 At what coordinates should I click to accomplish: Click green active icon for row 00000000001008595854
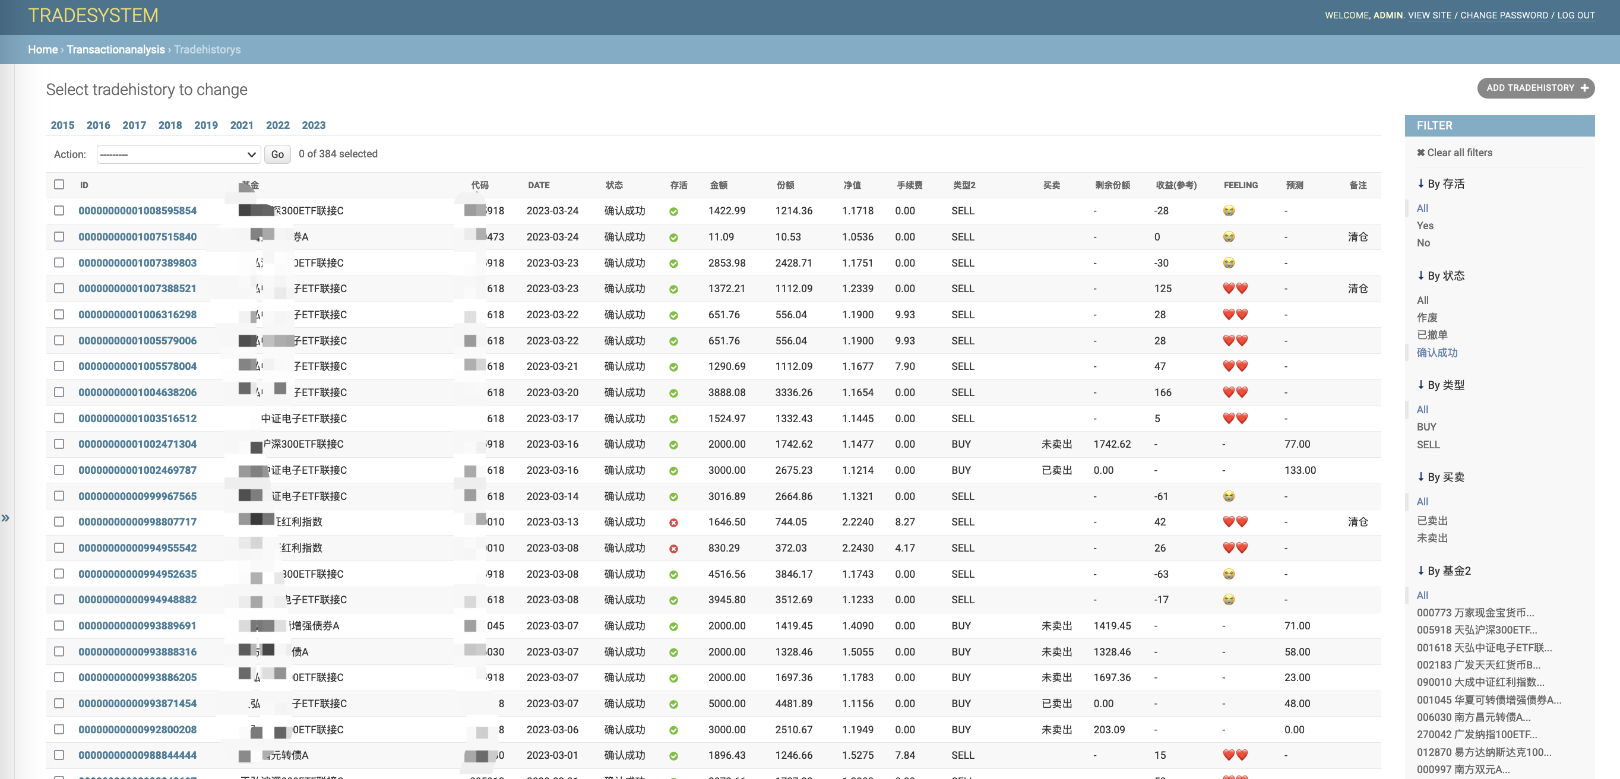(673, 211)
